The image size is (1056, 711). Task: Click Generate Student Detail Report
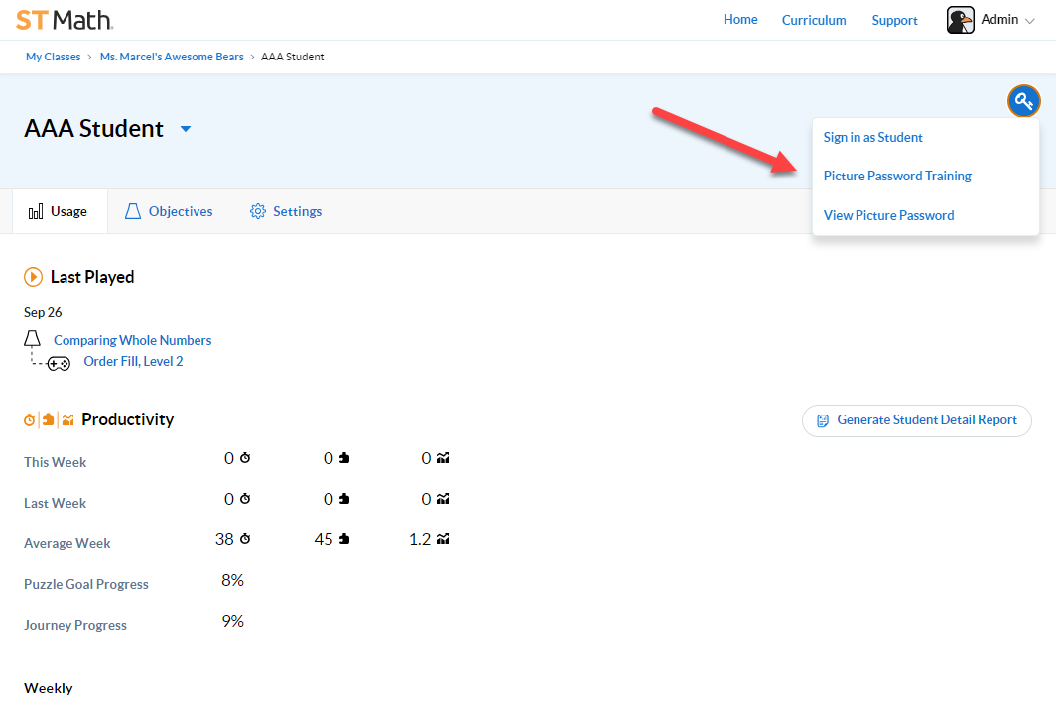point(916,420)
